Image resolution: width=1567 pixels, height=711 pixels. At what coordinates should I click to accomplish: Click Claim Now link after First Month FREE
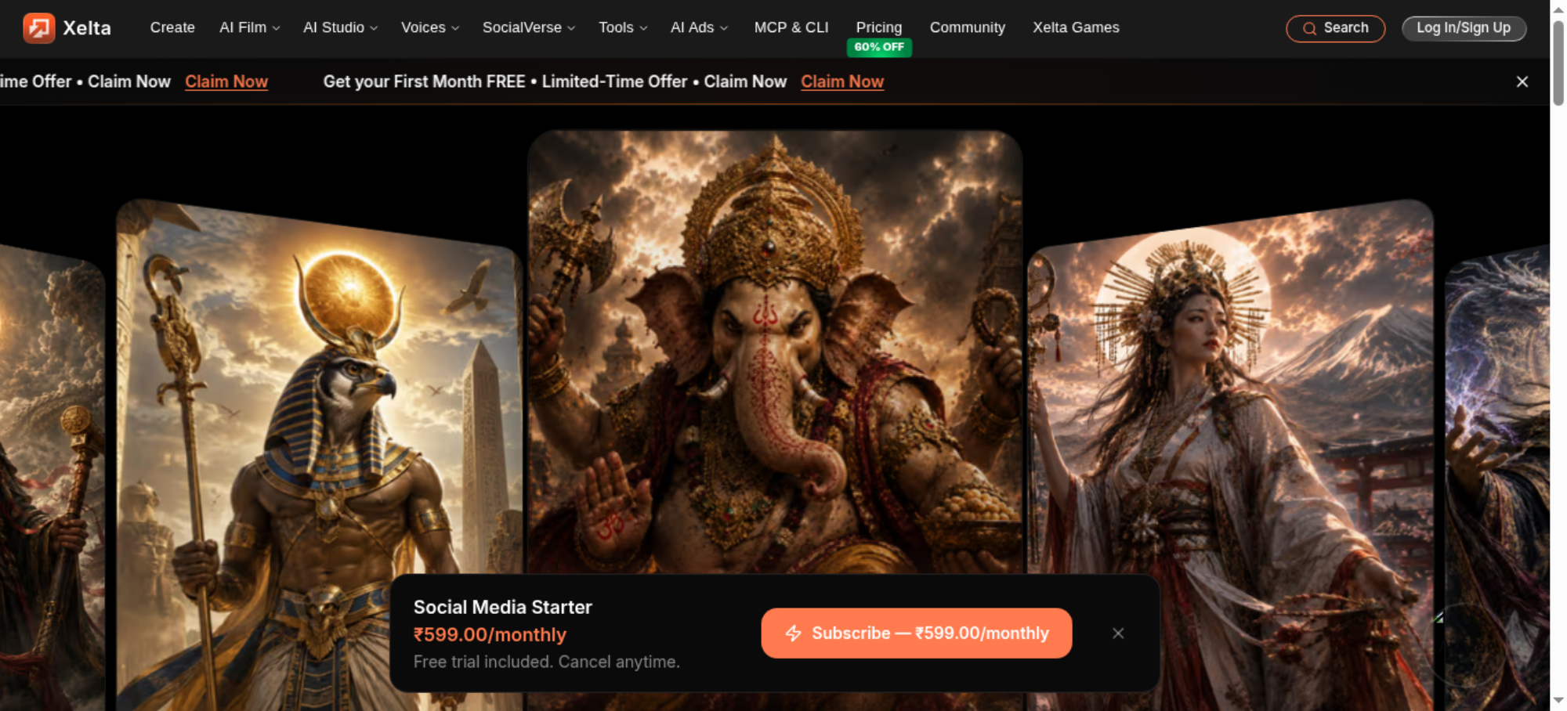pyautogui.click(x=842, y=81)
